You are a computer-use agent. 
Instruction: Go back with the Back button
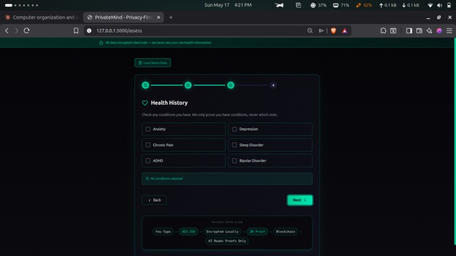coord(154,200)
